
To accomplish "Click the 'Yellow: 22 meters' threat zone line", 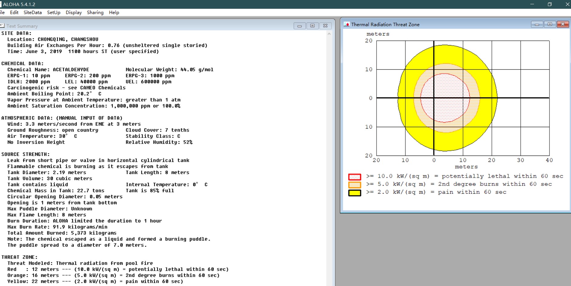I will point(95,281).
